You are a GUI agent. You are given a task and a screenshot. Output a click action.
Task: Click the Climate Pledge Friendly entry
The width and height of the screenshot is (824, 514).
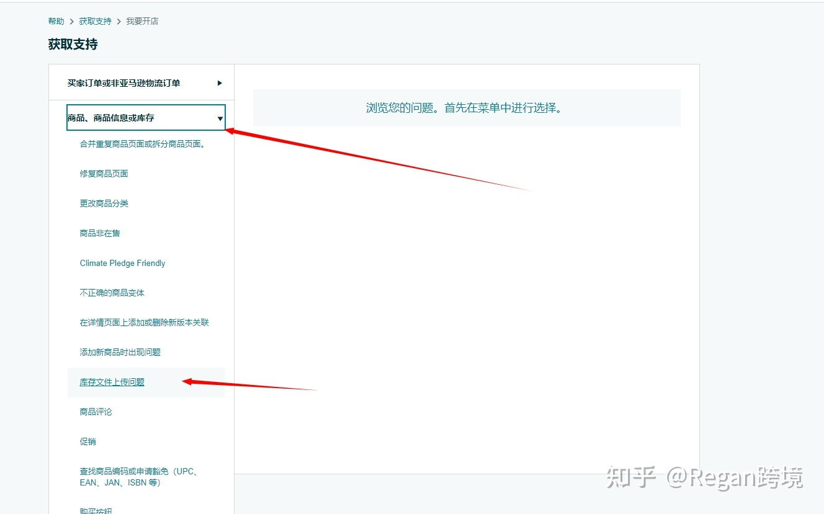point(122,263)
